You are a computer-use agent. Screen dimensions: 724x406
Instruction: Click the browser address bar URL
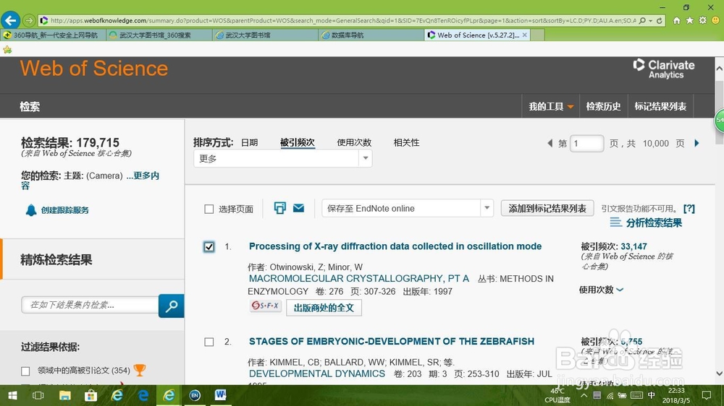click(x=342, y=21)
